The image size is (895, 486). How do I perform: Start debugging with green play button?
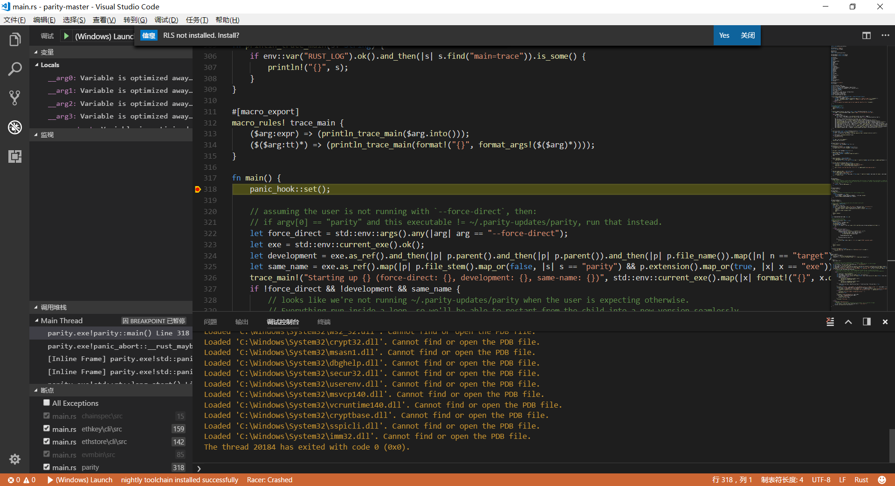tap(66, 36)
